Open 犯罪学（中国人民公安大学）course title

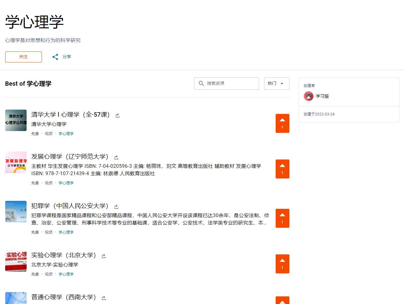[70, 206]
